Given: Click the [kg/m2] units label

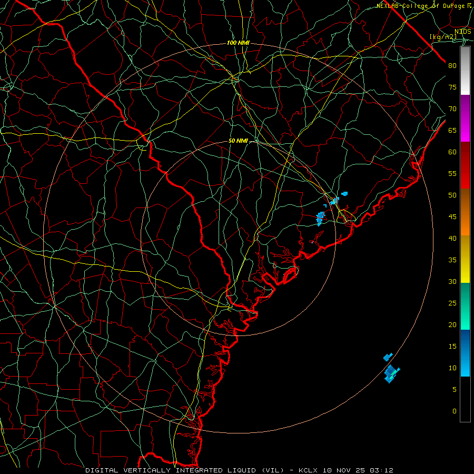Looking at the screenshot, I should coord(443,37).
